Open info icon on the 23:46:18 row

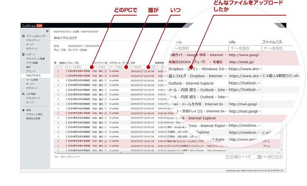click(106, 104)
